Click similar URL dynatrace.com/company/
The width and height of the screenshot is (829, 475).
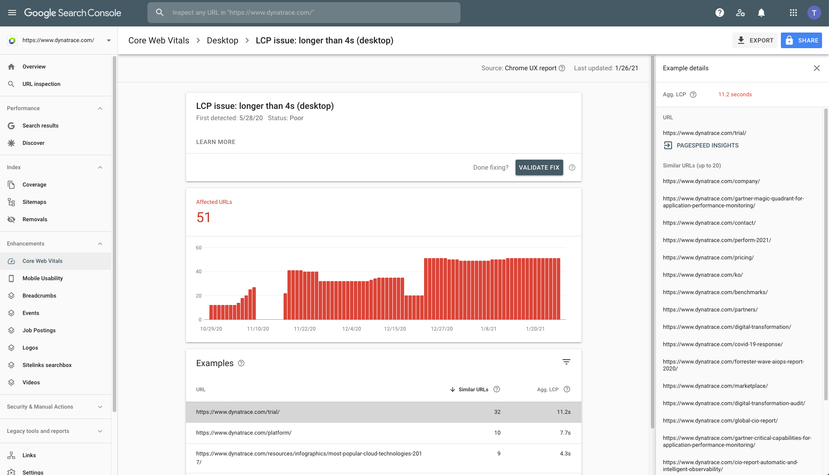tap(711, 181)
